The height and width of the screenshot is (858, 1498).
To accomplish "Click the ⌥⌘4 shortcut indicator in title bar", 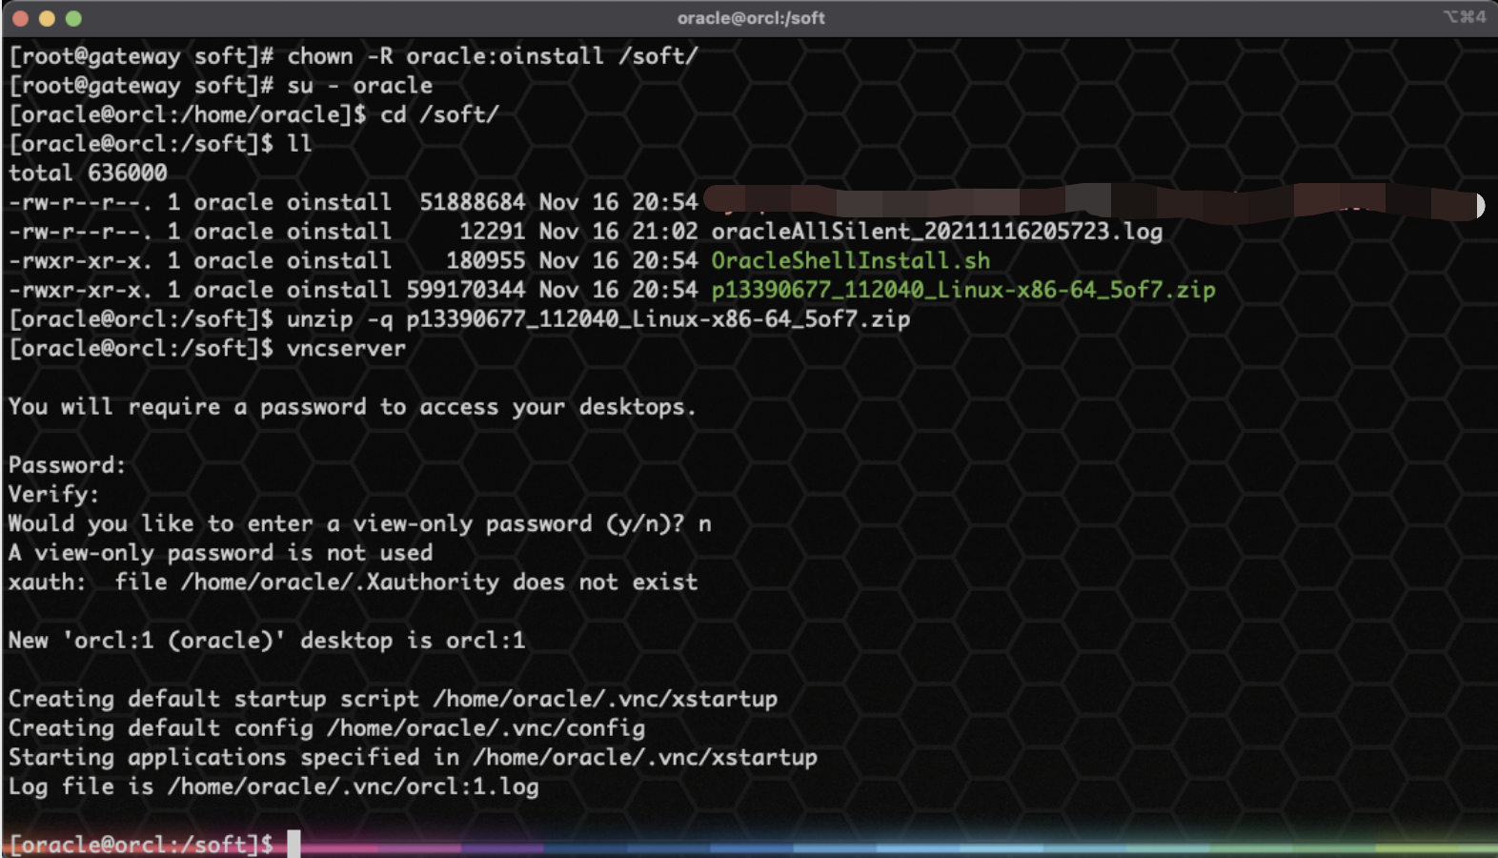I will [1465, 17].
